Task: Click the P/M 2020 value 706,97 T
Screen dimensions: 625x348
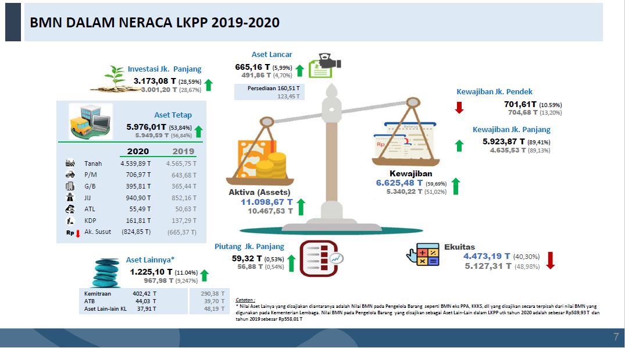Action: coord(138,175)
